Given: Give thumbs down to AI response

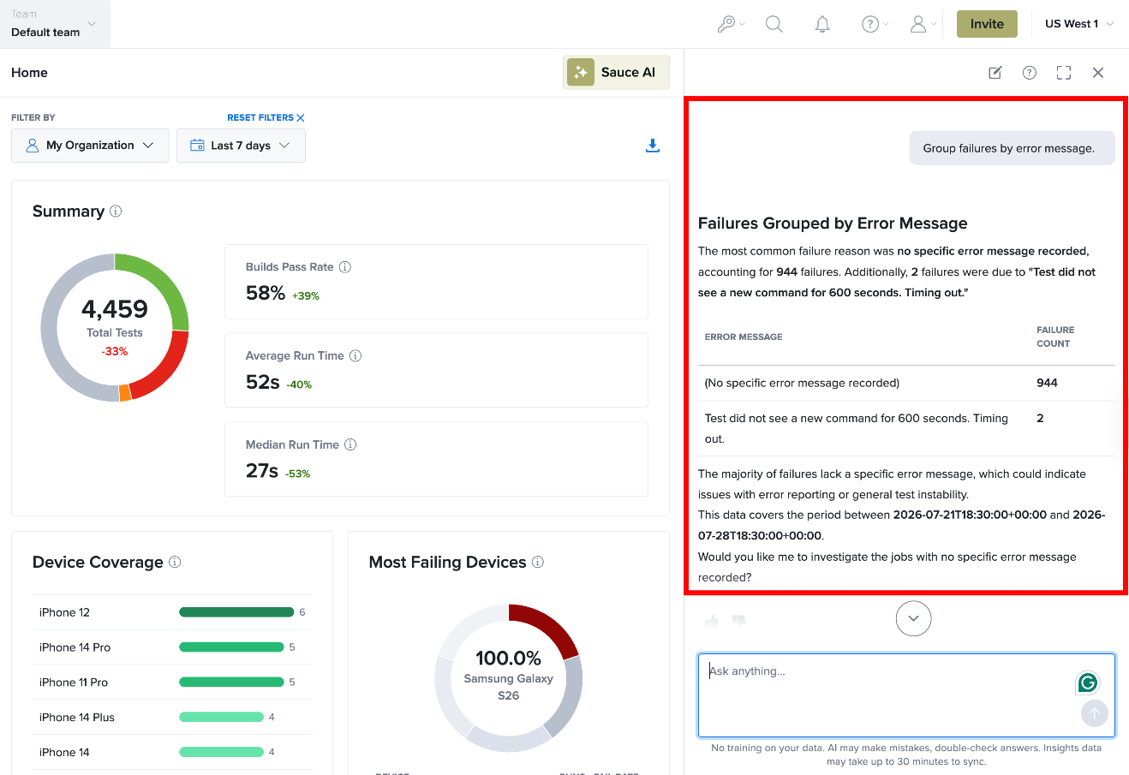Looking at the screenshot, I should coord(739,621).
